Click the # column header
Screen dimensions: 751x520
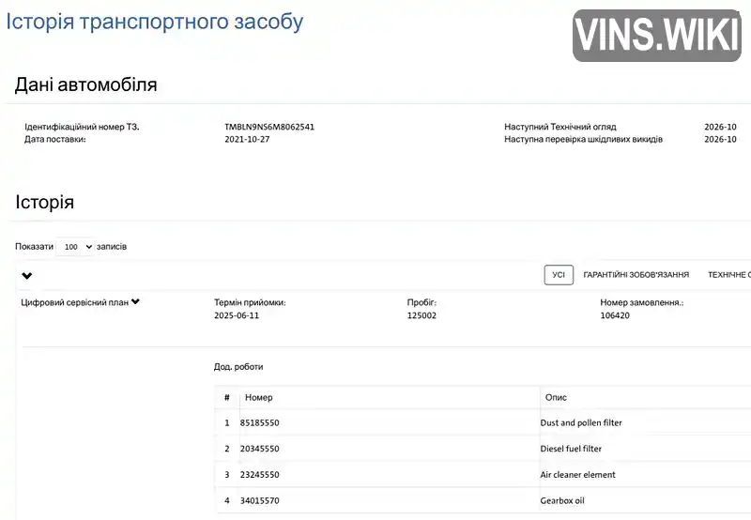pos(226,397)
